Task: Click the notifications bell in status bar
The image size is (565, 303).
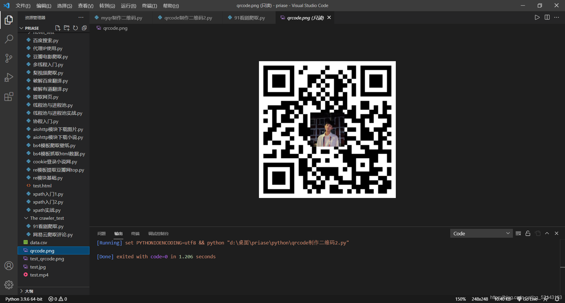Action: 557,299
